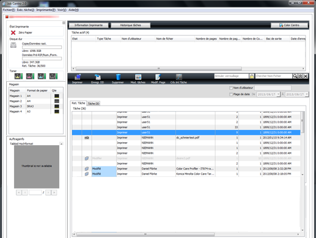The image size is (316, 238).
Task: Click the Chercher Nom Fichier search field
Action: pos(274,76)
